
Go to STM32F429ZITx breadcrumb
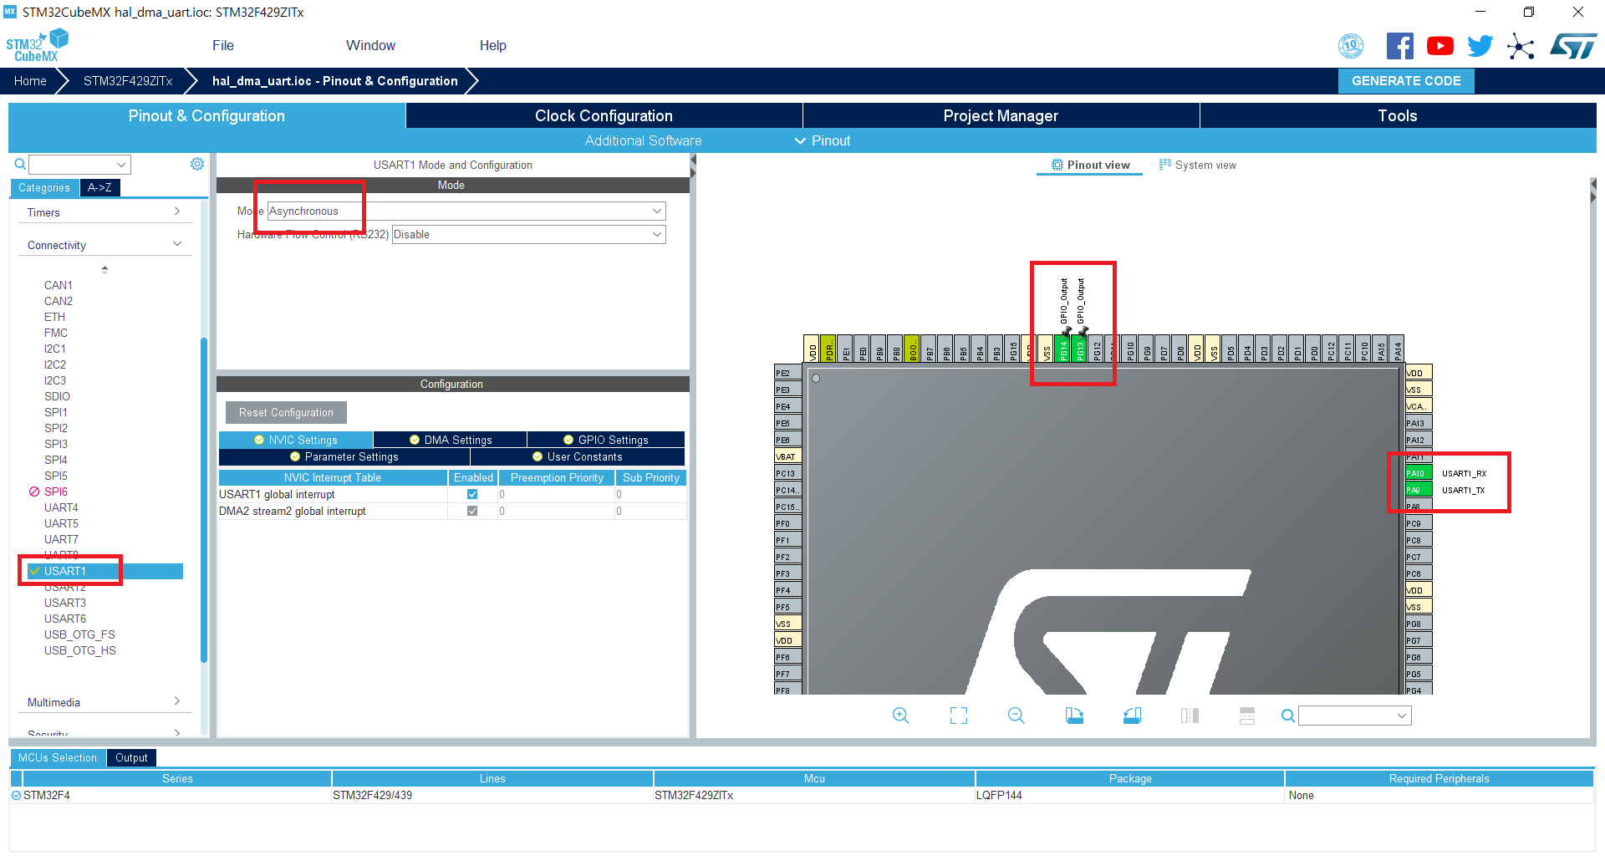(128, 81)
